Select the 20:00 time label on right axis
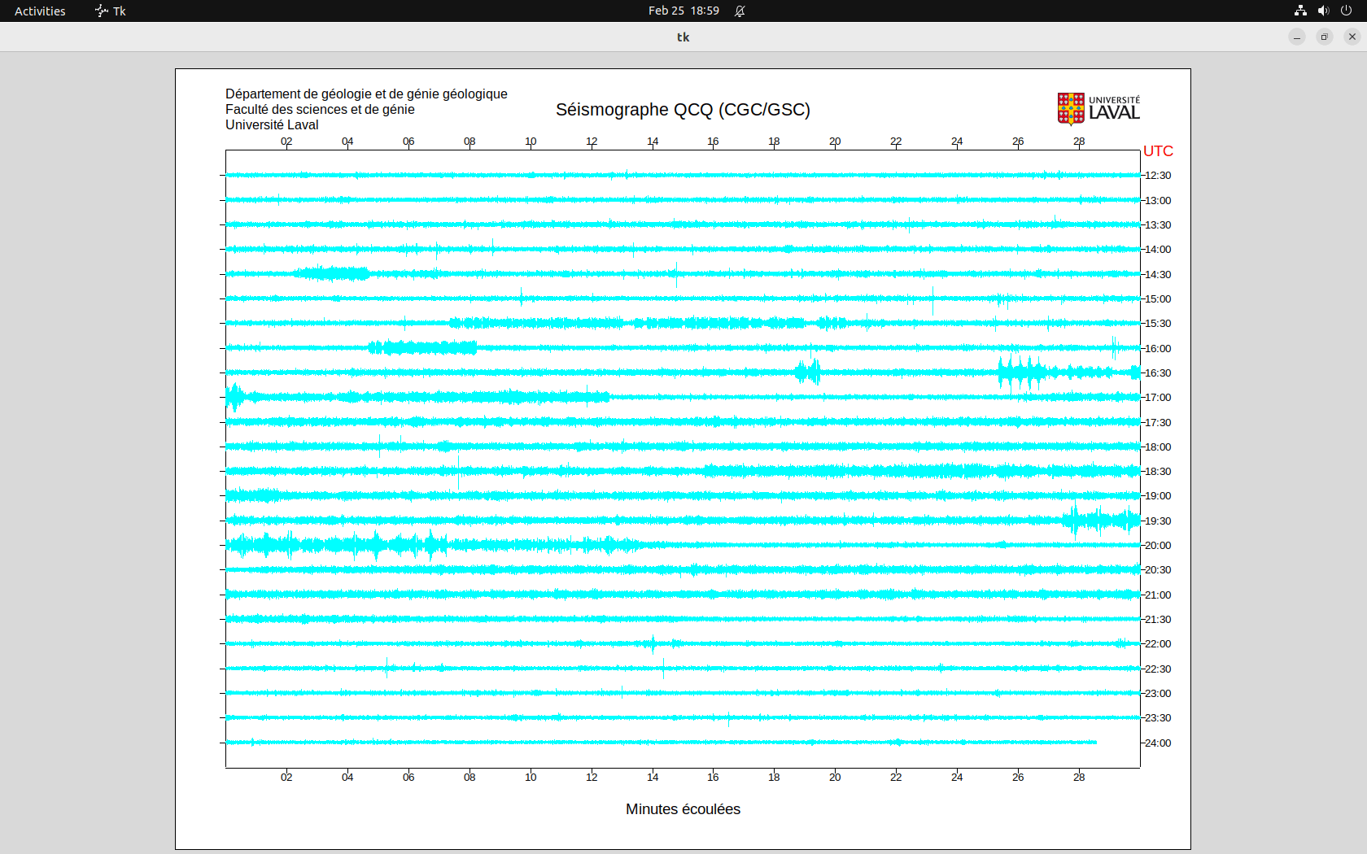This screenshot has width=1367, height=854. tap(1158, 546)
